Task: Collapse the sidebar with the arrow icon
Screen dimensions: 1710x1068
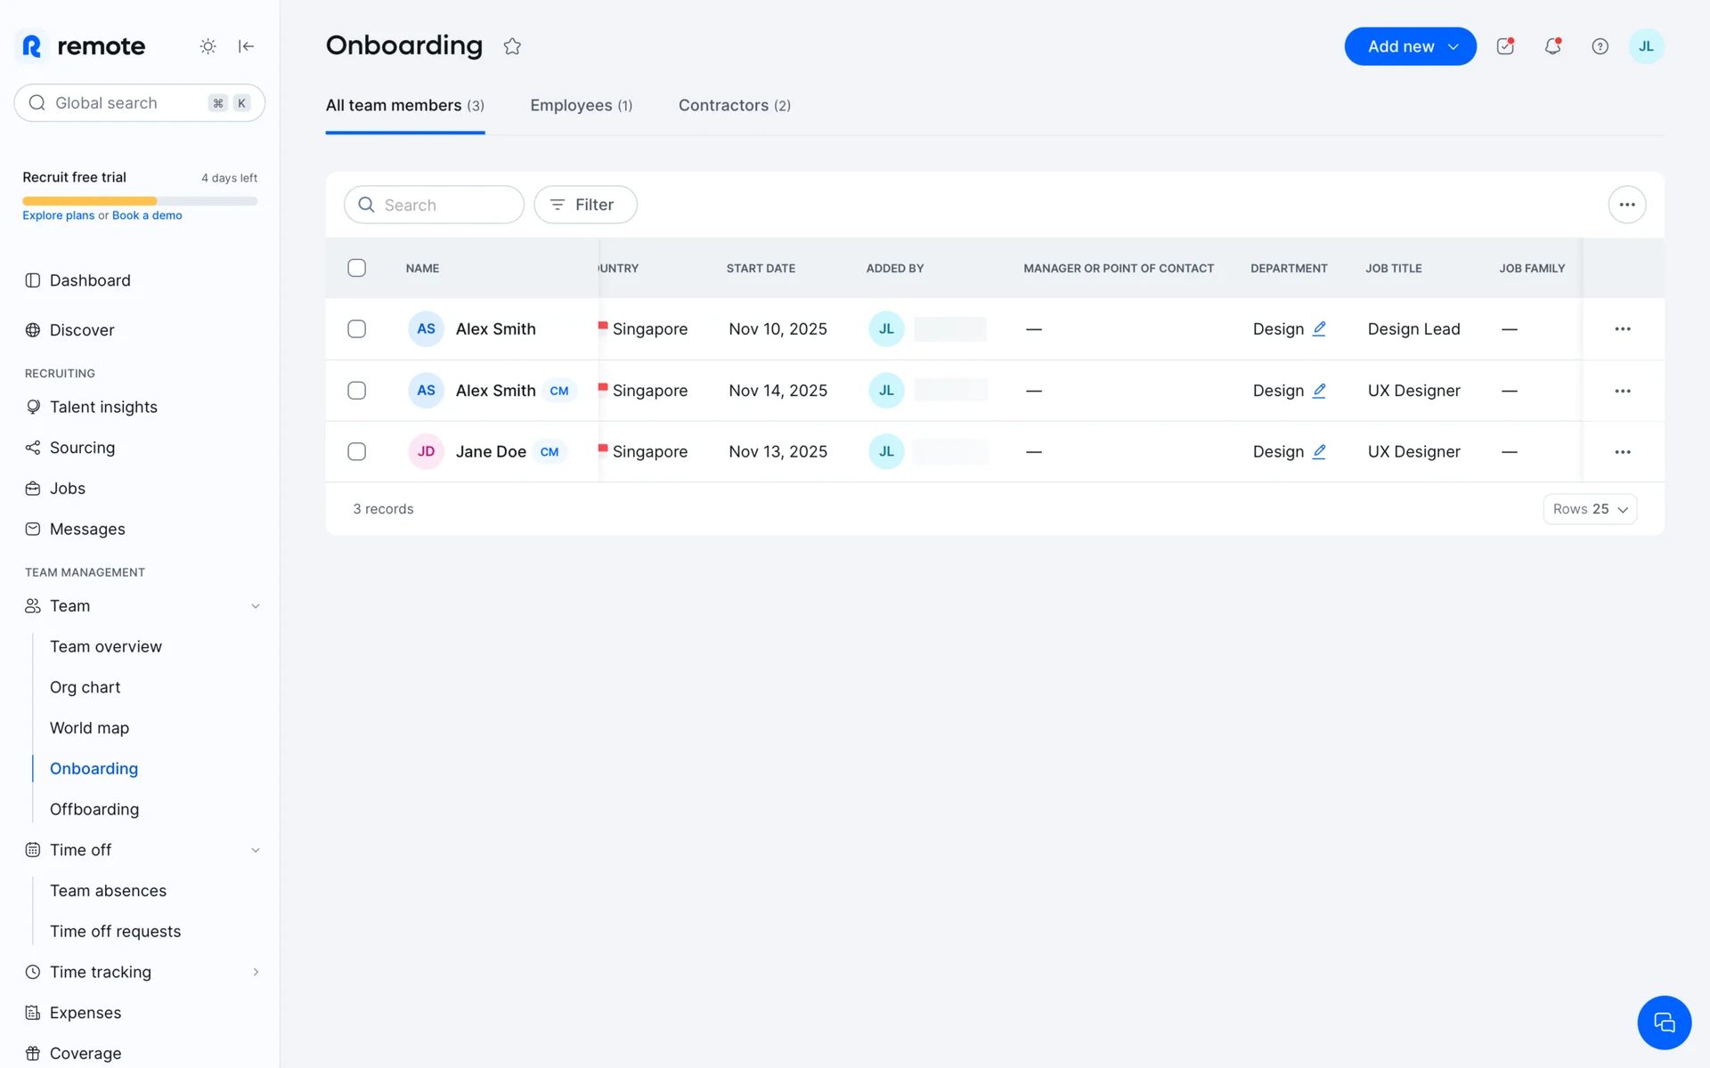Action: pos(247,46)
